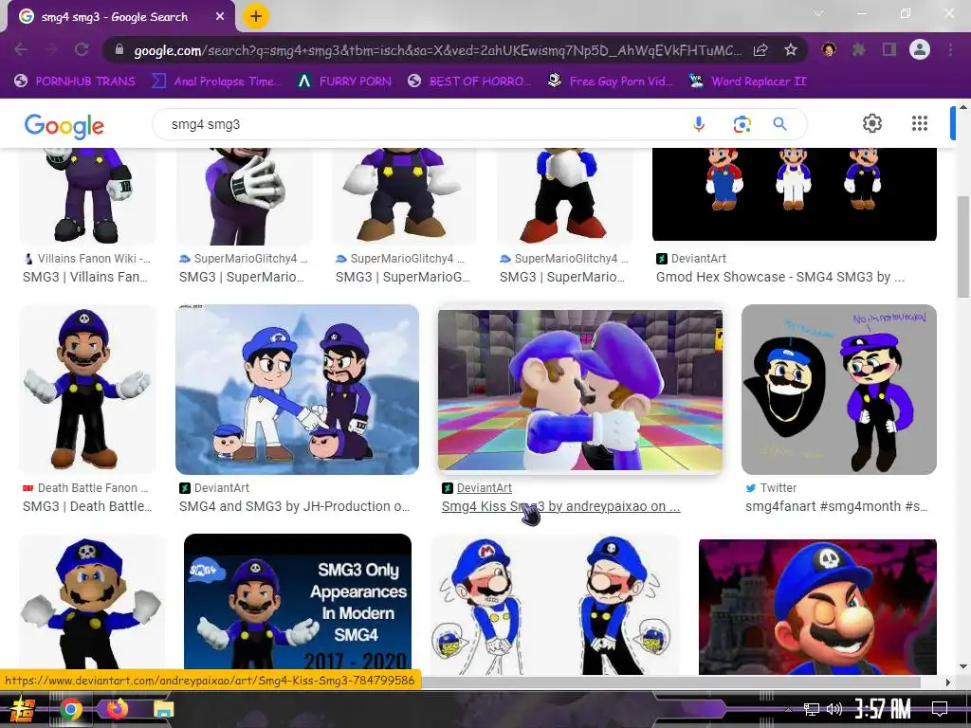Search by image with the camera icon
The width and height of the screenshot is (971, 728).
[x=742, y=124]
